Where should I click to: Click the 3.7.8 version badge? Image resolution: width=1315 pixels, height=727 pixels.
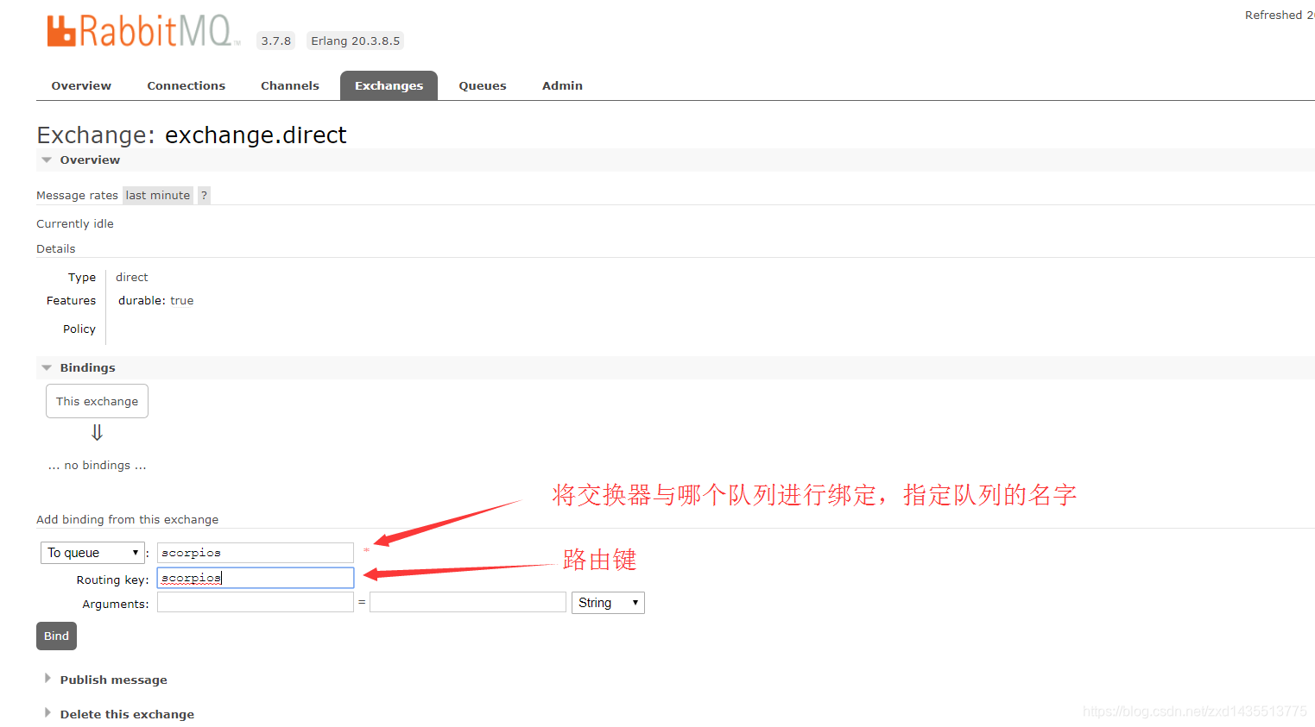pos(276,41)
